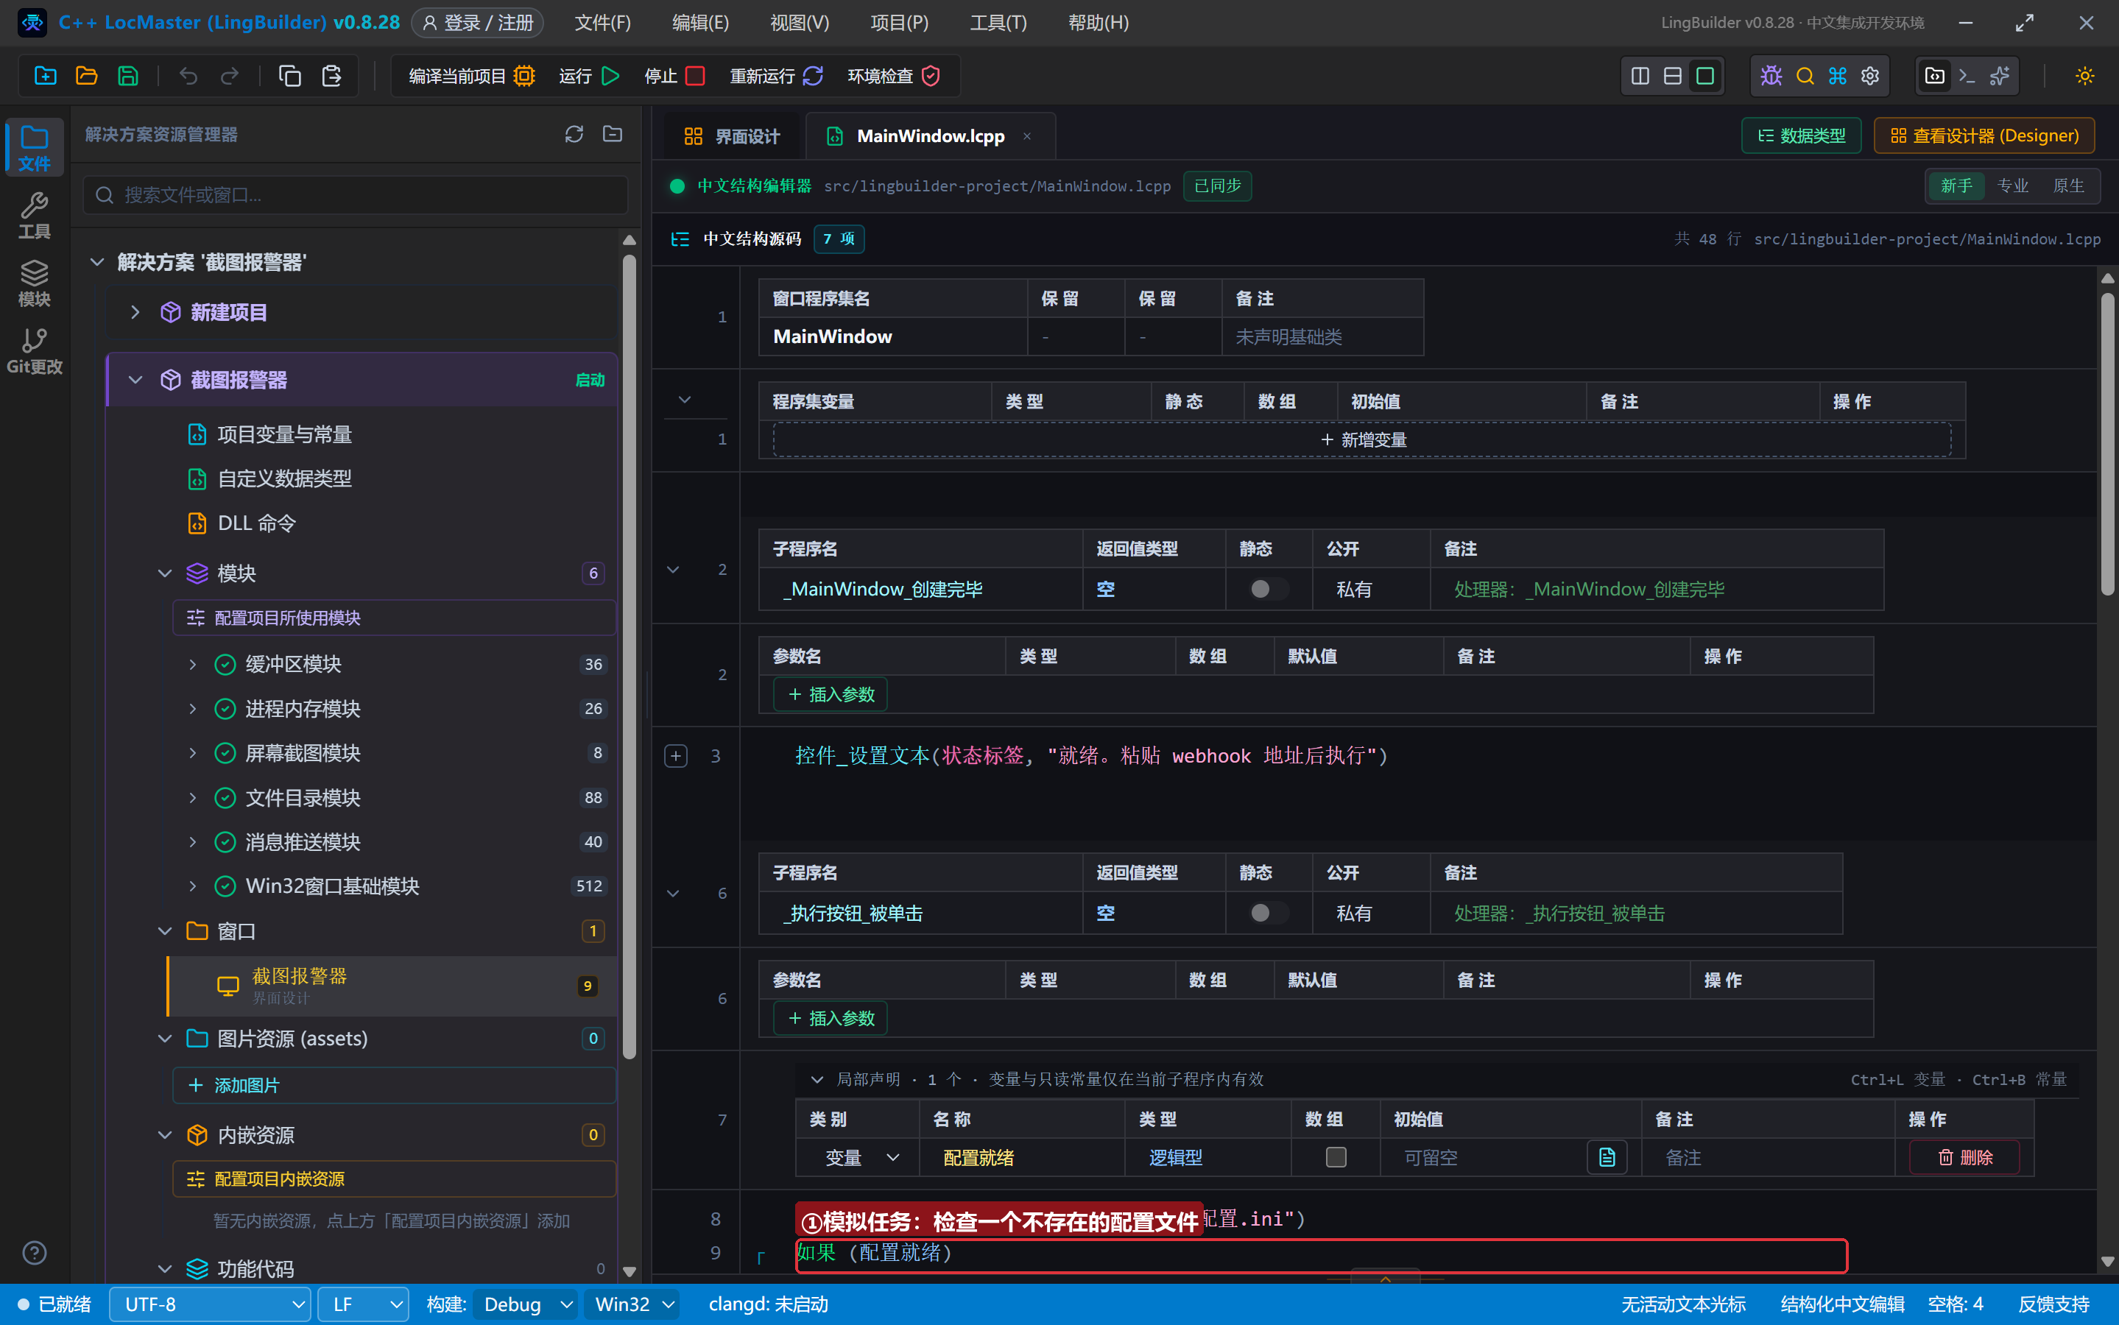Open the 帮助(H) menu
Viewport: 2119px width, 1325px height.
1098,23
